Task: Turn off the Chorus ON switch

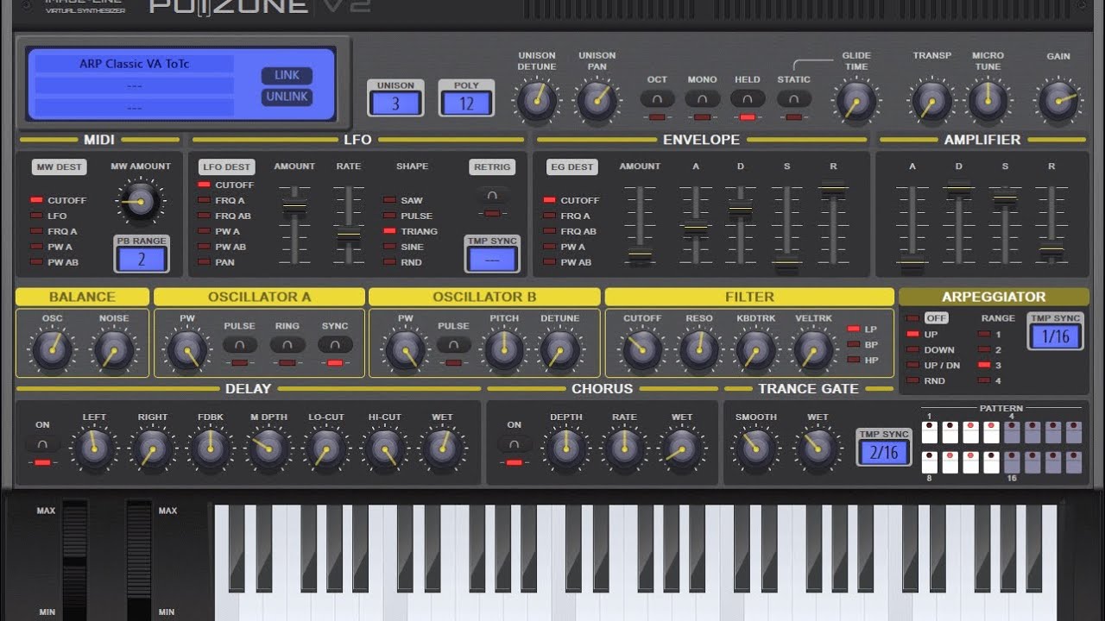Action: (x=515, y=445)
